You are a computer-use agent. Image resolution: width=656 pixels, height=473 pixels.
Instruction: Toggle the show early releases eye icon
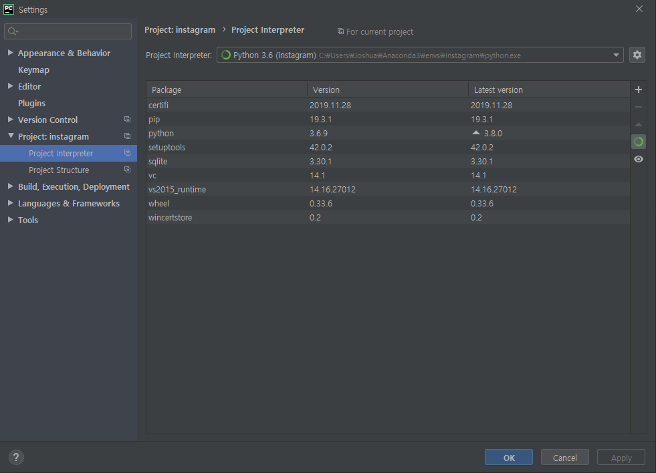(639, 159)
